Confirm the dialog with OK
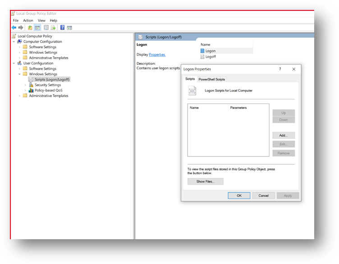The image size is (339, 264). tap(239, 196)
